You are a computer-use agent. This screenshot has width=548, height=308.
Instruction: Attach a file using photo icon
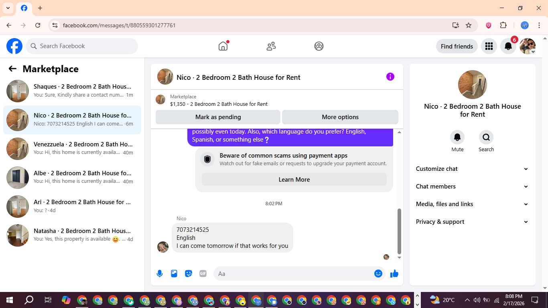point(174,274)
